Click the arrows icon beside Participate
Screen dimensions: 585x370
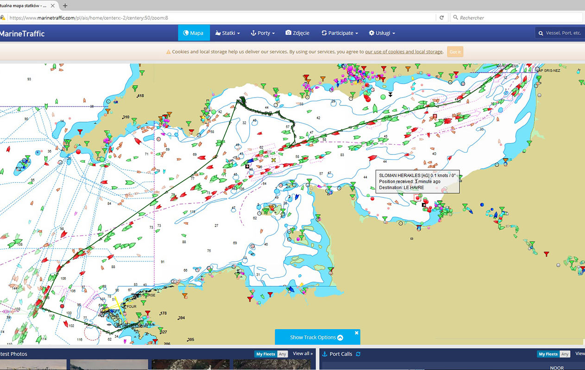click(324, 33)
